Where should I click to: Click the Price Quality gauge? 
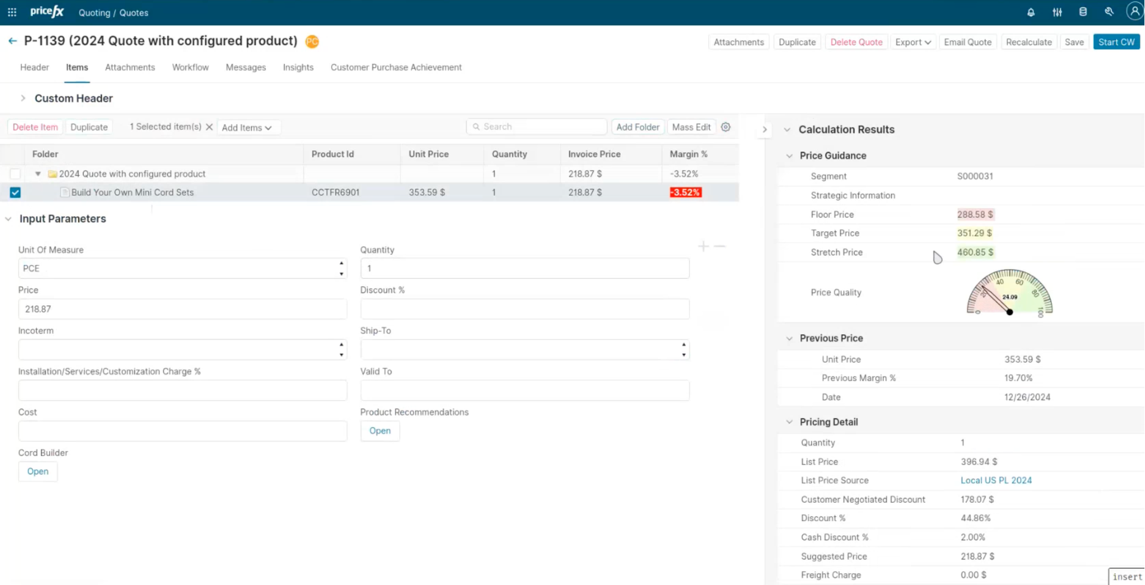(x=1009, y=293)
